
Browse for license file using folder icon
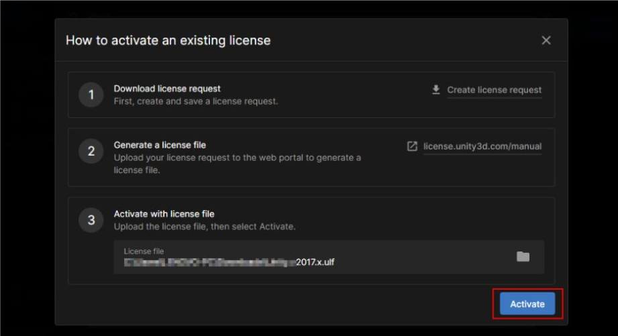(x=523, y=257)
